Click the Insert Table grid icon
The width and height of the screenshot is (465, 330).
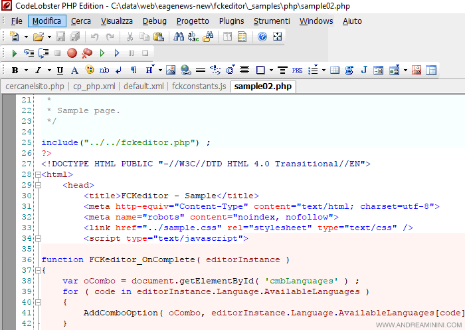tap(335, 71)
